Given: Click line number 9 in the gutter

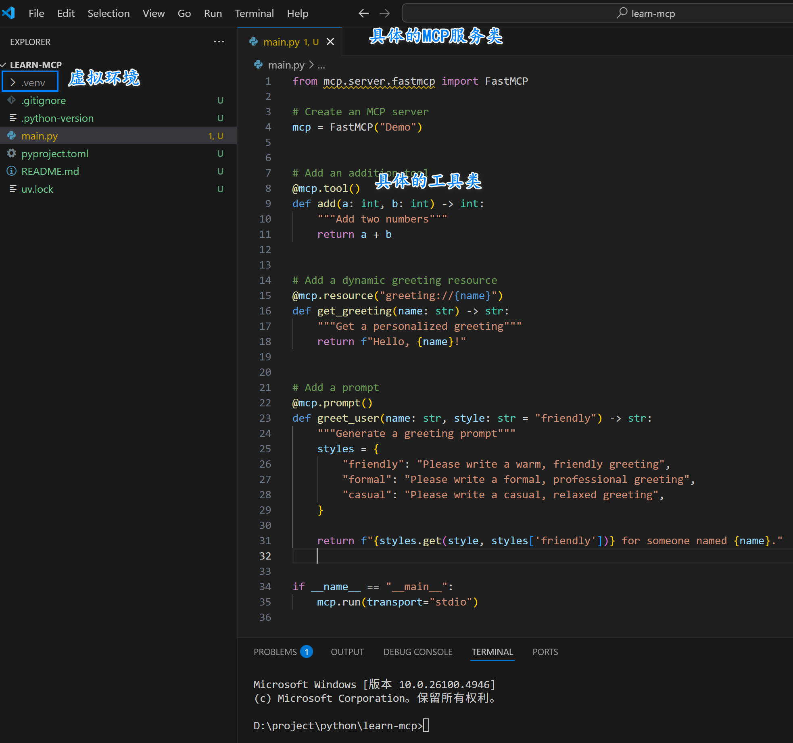Looking at the screenshot, I should coord(268,204).
